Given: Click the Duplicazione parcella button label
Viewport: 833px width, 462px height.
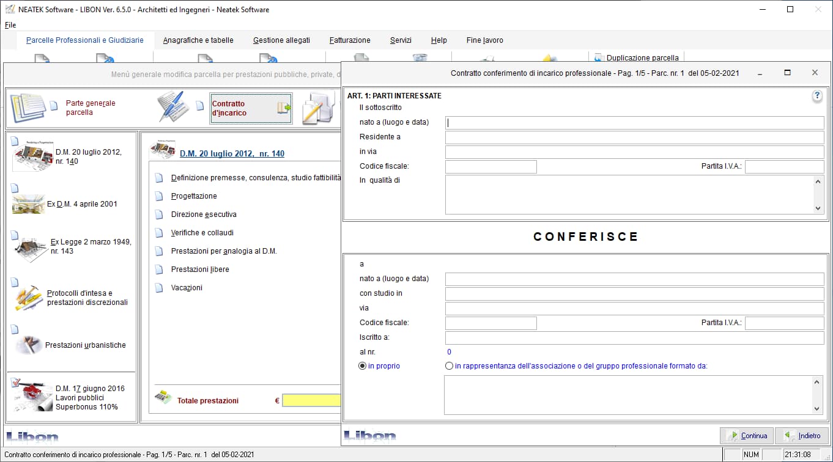Looking at the screenshot, I should pos(642,58).
